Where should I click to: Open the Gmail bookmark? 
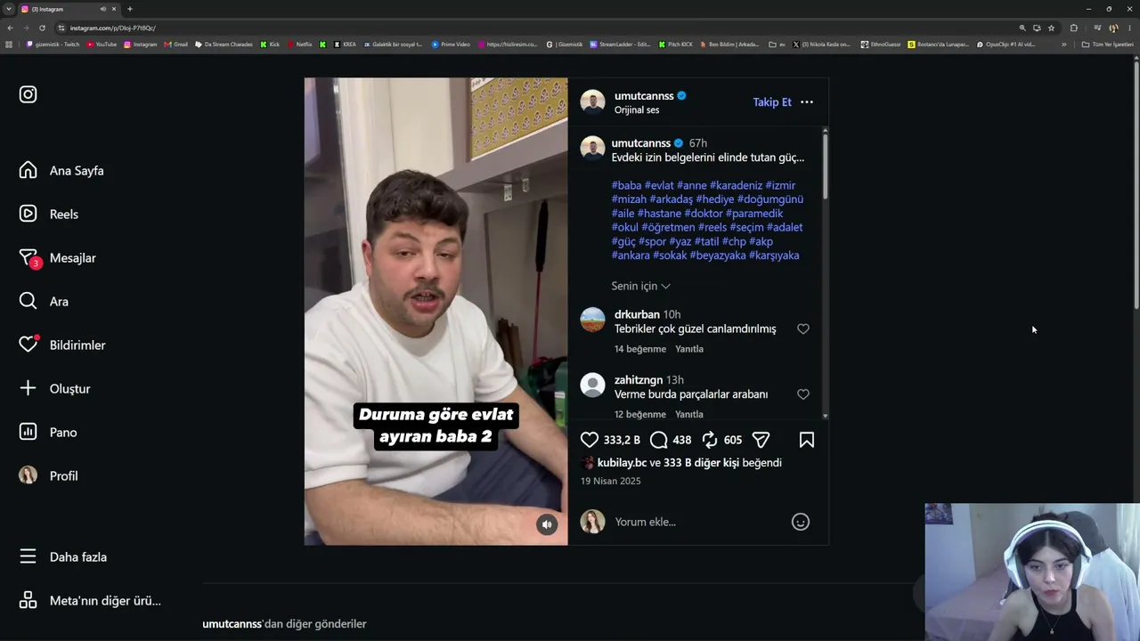pos(176,45)
